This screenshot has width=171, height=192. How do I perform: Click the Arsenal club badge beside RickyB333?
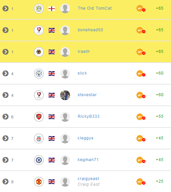point(39,117)
